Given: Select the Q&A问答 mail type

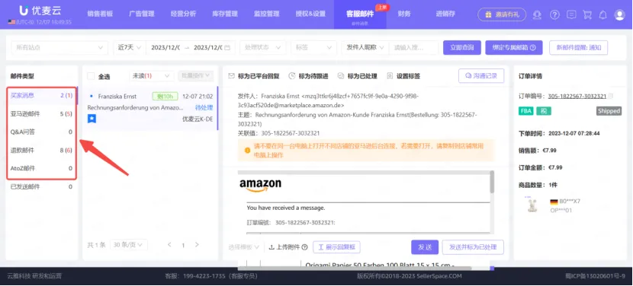Looking at the screenshot, I should point(42,132).
